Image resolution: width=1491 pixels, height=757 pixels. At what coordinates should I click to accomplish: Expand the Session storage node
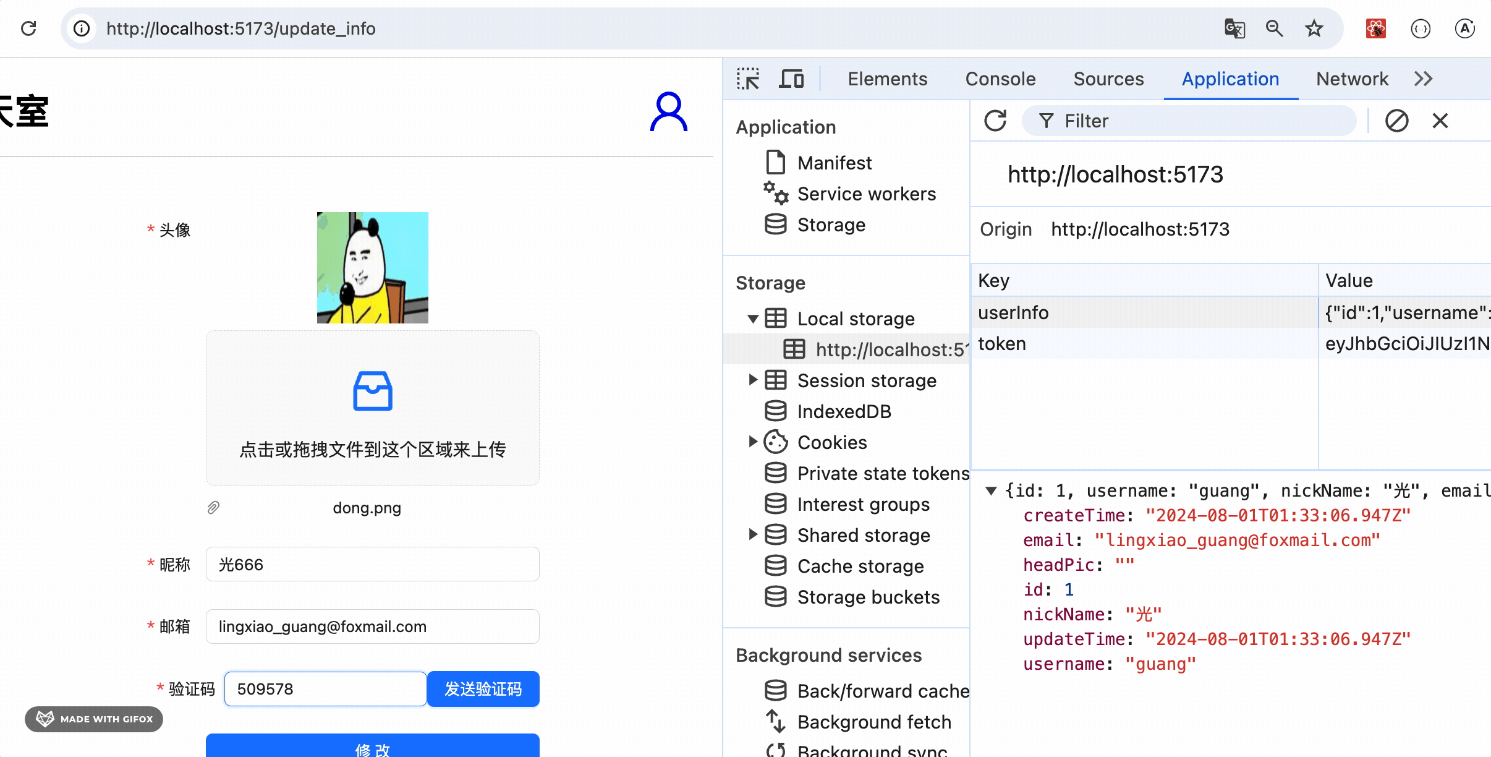[752, 380]
